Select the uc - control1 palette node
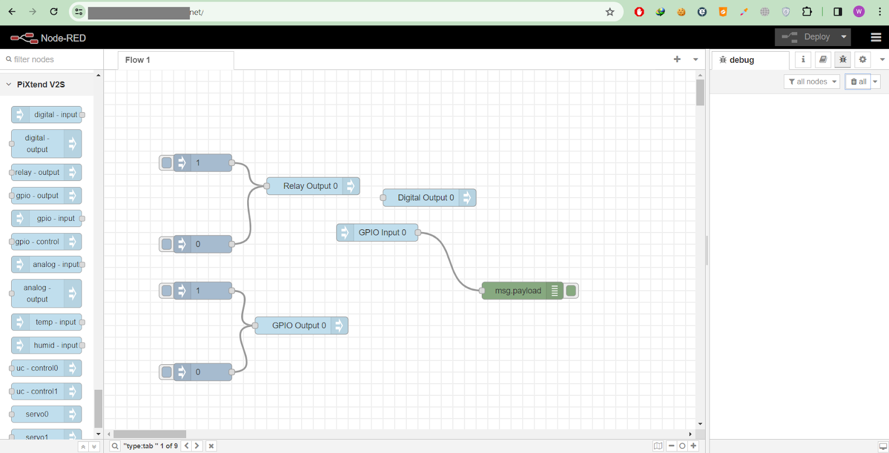This screenshot has height=453, width=889. coord(47,391)
